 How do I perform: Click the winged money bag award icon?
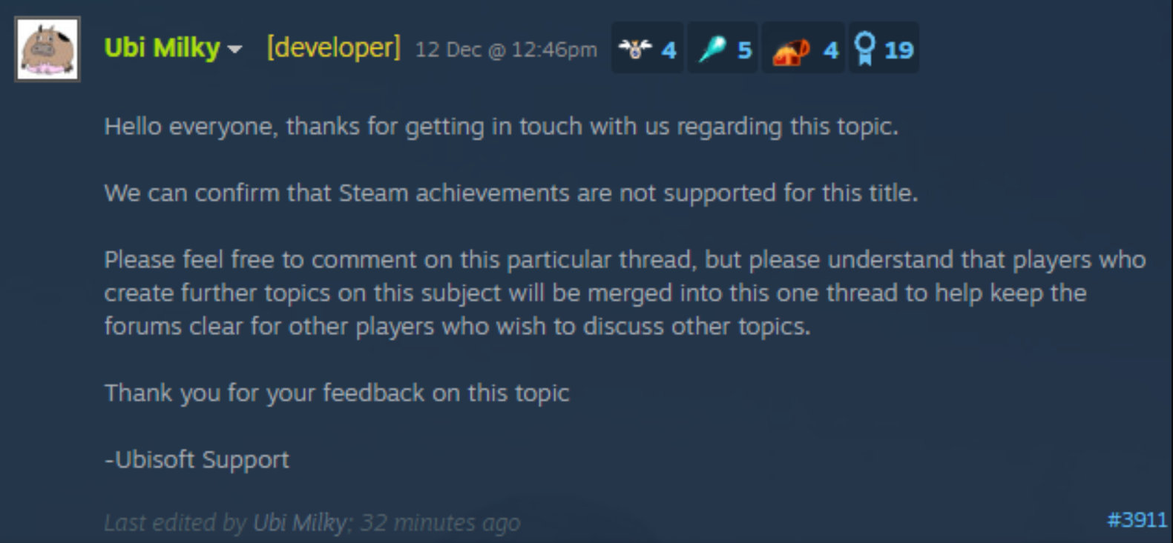(x=635, y=49)
